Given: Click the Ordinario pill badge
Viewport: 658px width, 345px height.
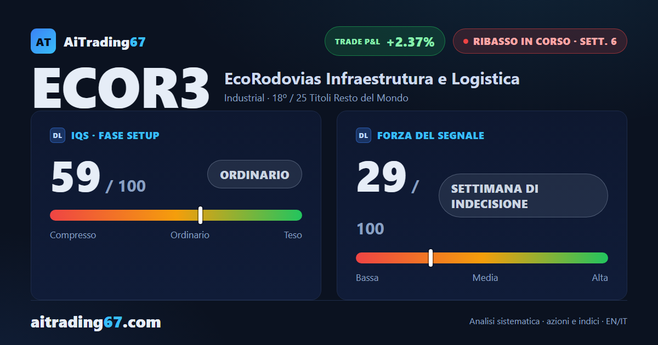Looking at the screenshot, I should pos(254,174).
